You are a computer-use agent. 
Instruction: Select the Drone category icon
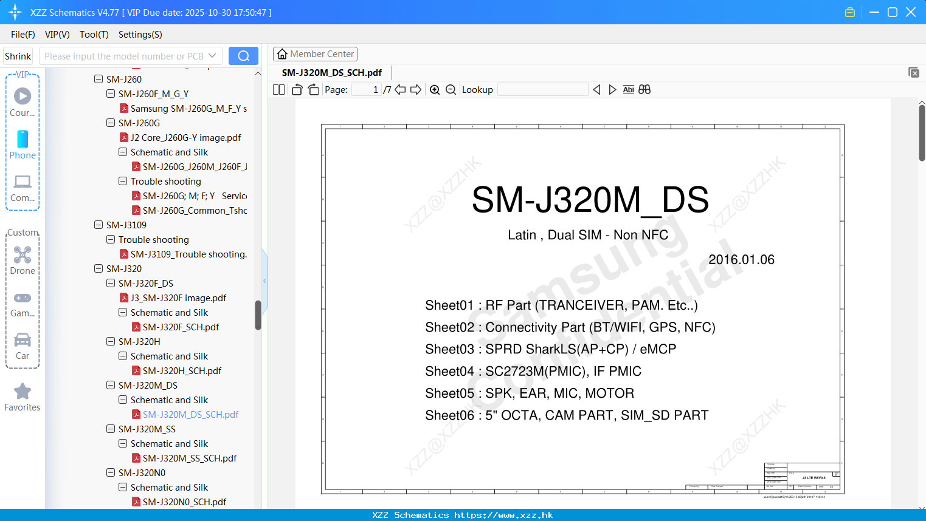pos(22,254)
